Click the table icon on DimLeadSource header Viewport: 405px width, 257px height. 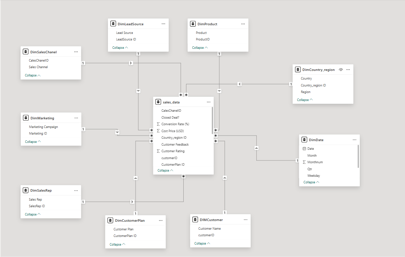(x=113, y=24)
